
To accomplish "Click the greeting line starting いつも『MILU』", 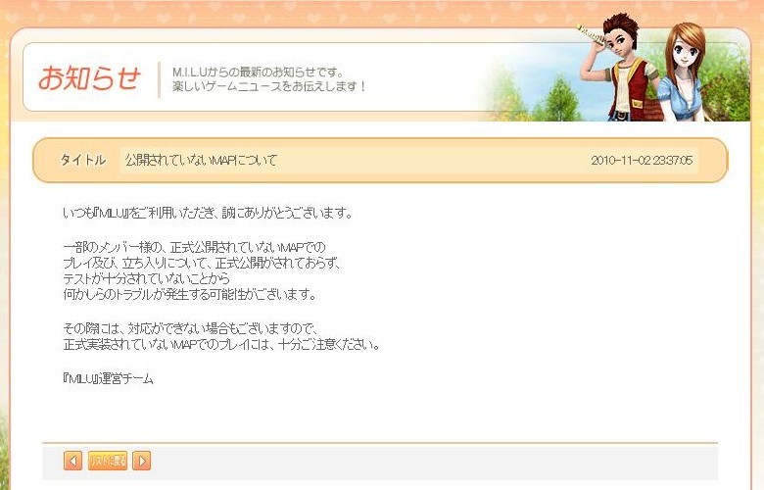I will pyautogui.click(x=208, y=213).
